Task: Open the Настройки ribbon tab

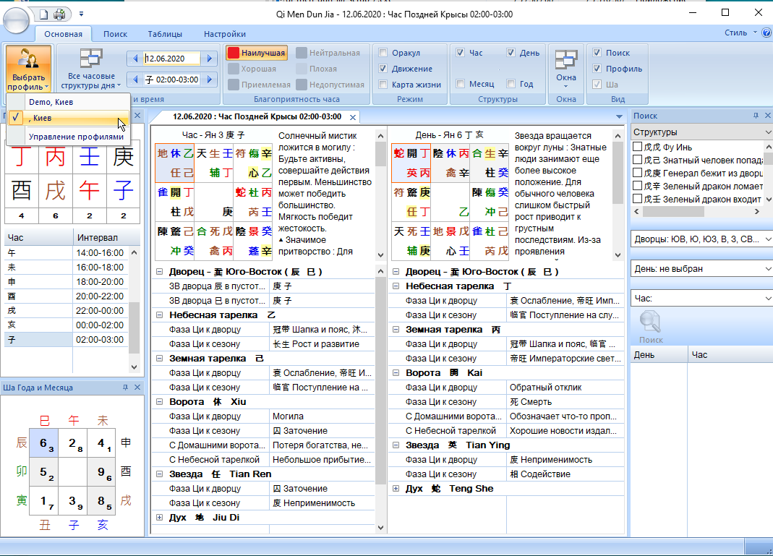Action: [x=225, y=34]
